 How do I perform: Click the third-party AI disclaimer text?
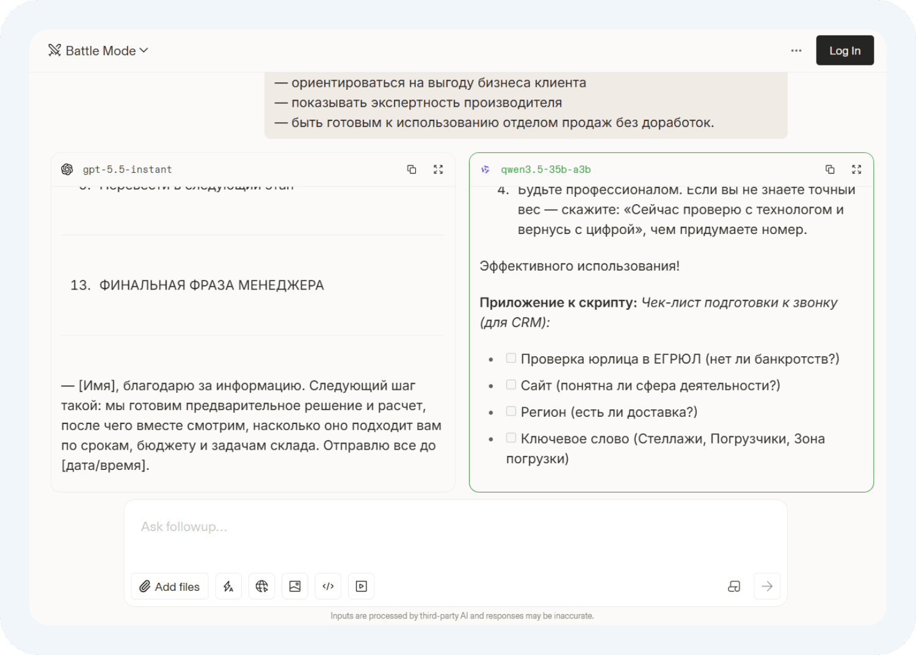click(x=462, y=616)
